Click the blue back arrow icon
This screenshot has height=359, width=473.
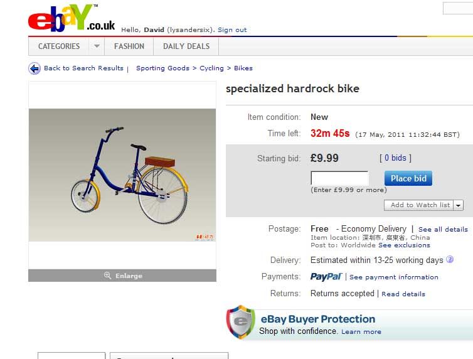[x=35, y=68]
